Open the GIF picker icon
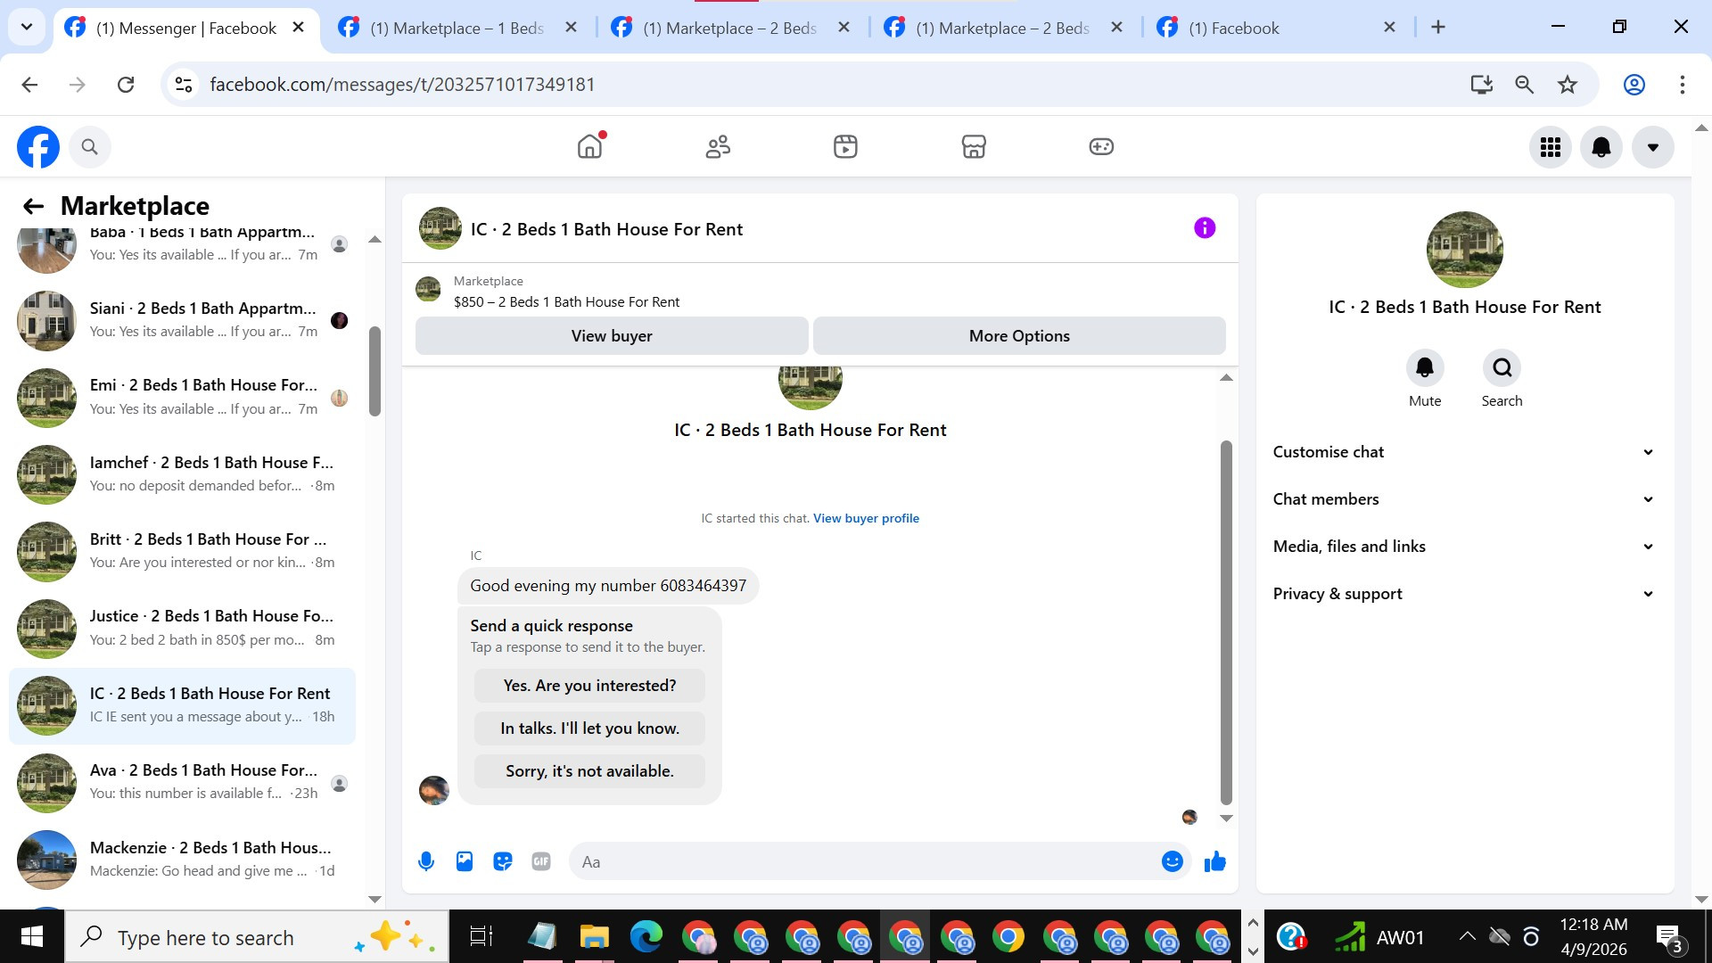Screen dimensions: 1712x963 541,861
